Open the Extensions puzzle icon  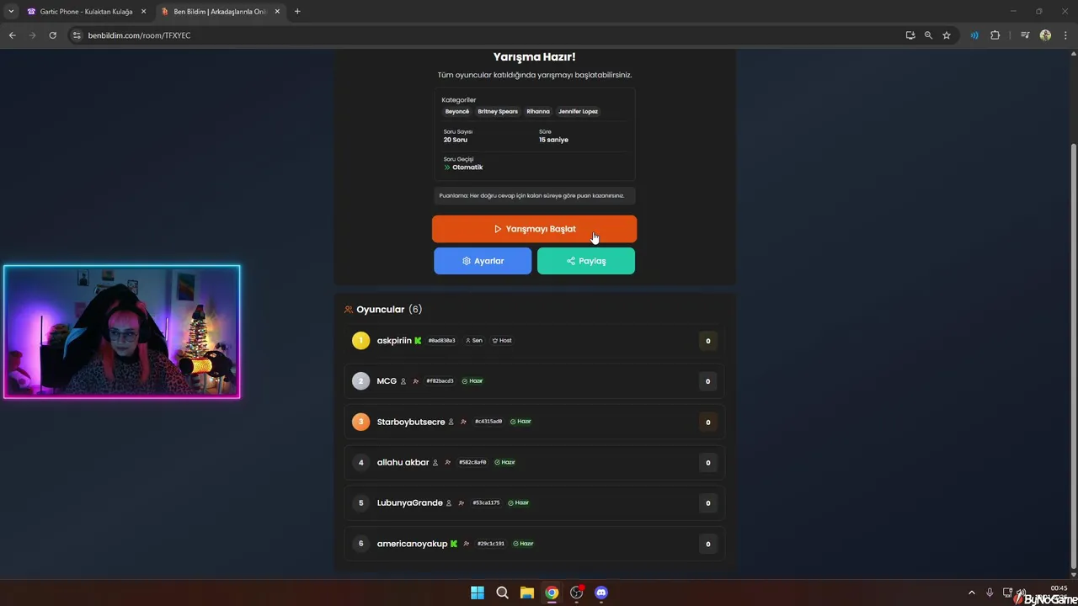tap(995, 35)
